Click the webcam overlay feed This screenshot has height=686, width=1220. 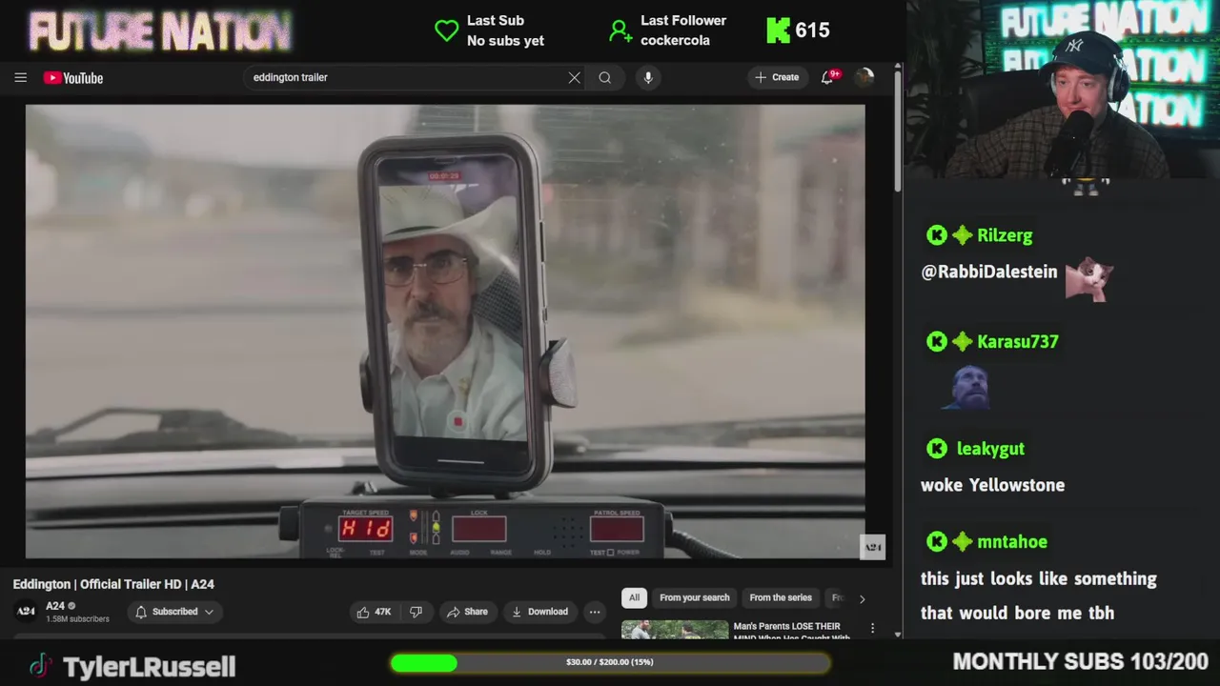point(1062,91)
